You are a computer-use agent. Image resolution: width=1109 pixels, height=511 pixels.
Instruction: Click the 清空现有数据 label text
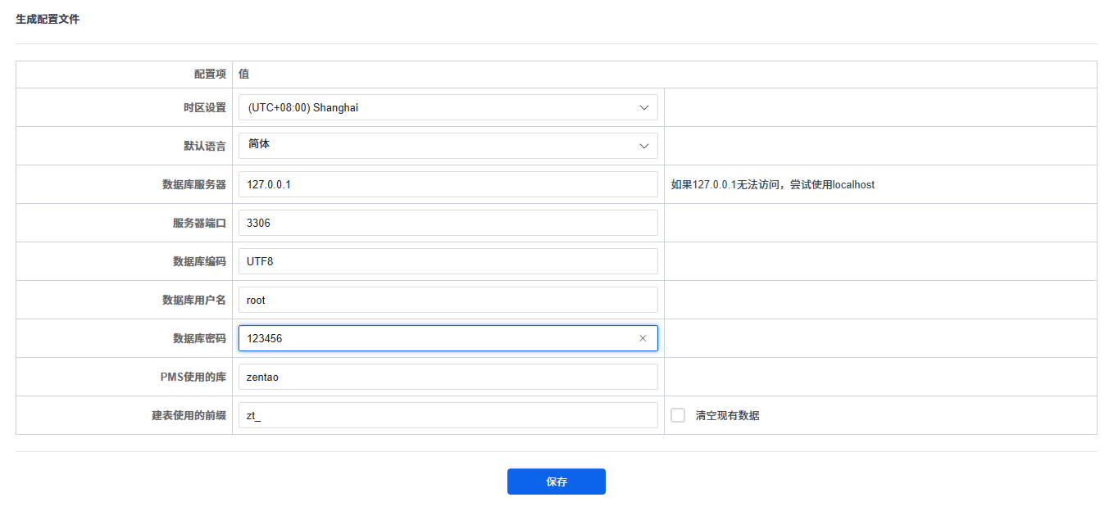[727, 415]
